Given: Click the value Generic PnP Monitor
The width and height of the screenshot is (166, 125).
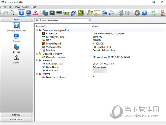Looking at the screenshot, I should pos(104,50).
